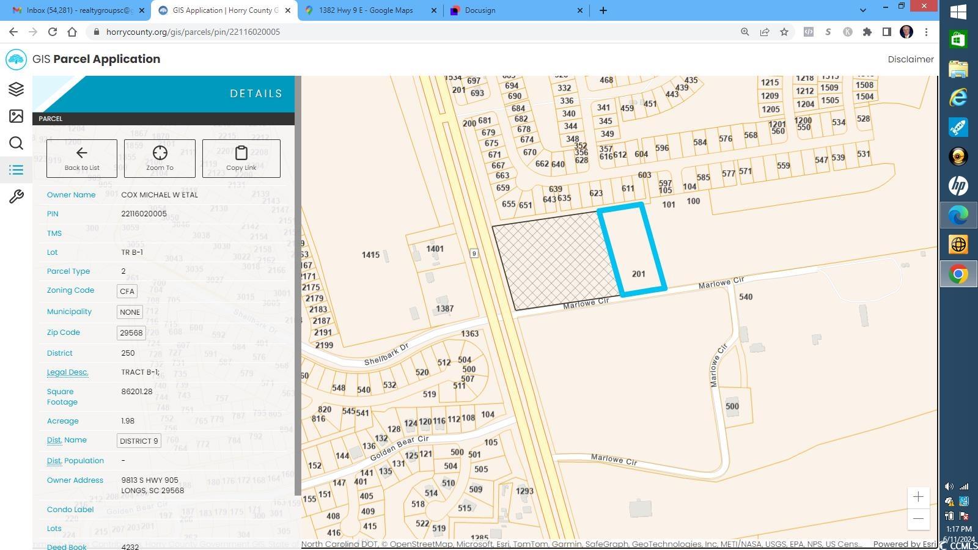
Task: Click the GIS Parcel Application logo
Action: coord(17,59)
